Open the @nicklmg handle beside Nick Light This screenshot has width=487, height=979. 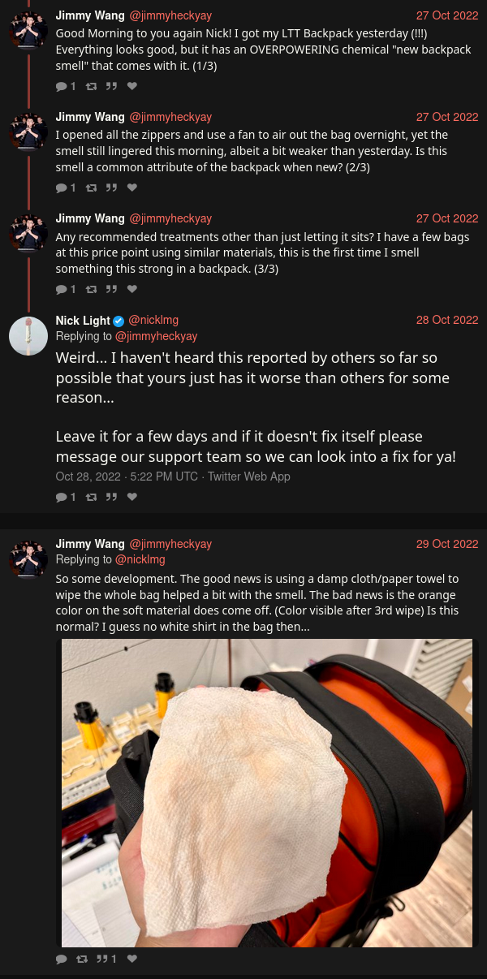tap(153, 320)
